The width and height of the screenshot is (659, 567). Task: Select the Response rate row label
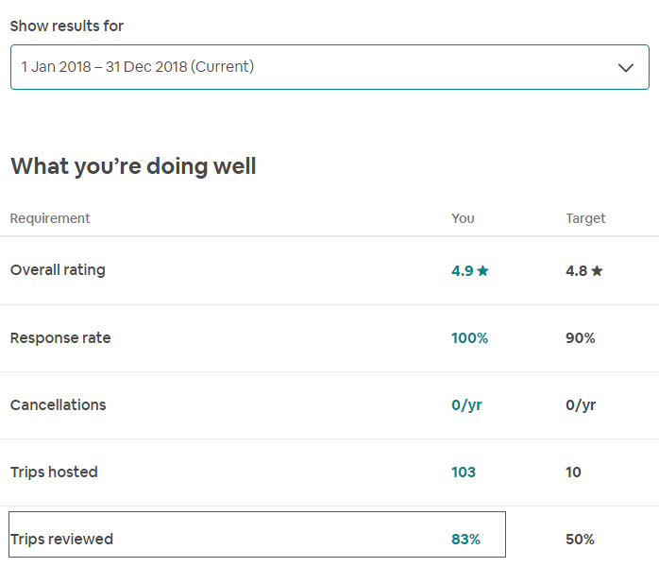point(60,337)
